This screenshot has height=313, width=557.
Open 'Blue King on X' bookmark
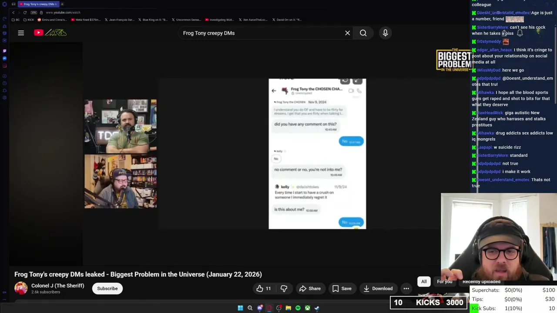point(153,20)
